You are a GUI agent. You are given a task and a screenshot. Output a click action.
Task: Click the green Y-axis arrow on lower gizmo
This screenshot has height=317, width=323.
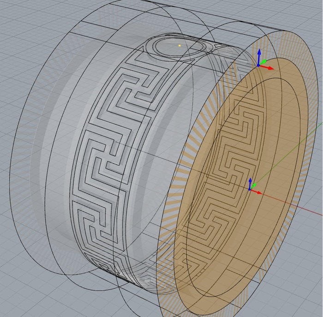[x=255, y=186]
